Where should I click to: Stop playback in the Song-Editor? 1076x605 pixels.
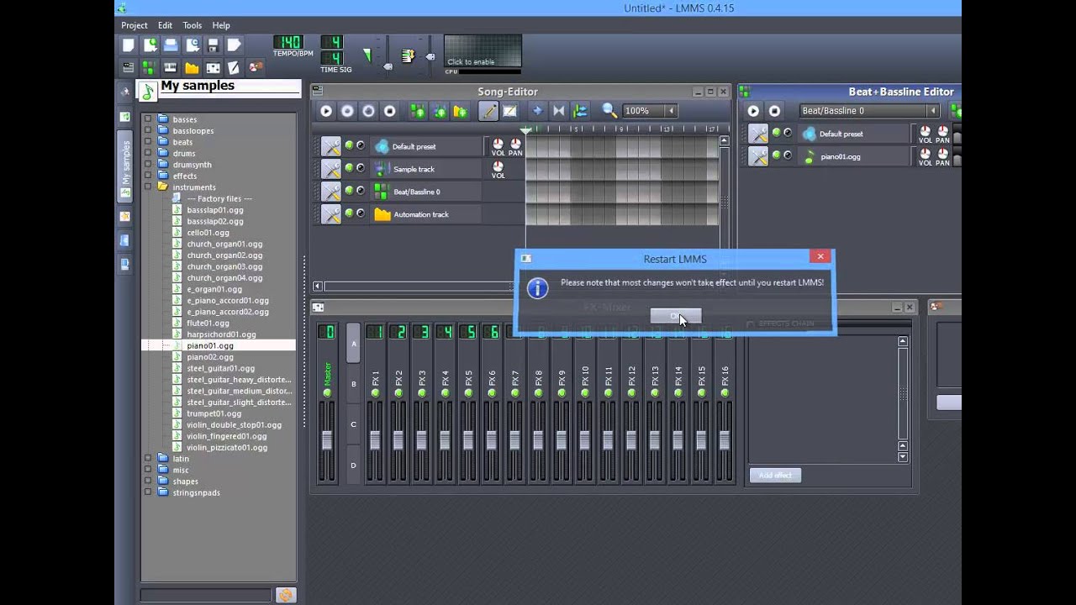click(389, 111)
